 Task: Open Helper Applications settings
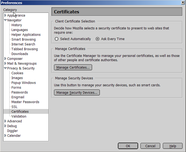tap(26, 35)
